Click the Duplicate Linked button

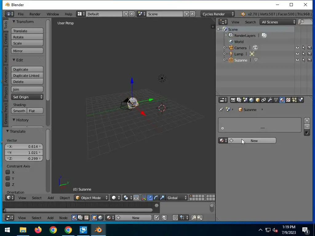27,76
